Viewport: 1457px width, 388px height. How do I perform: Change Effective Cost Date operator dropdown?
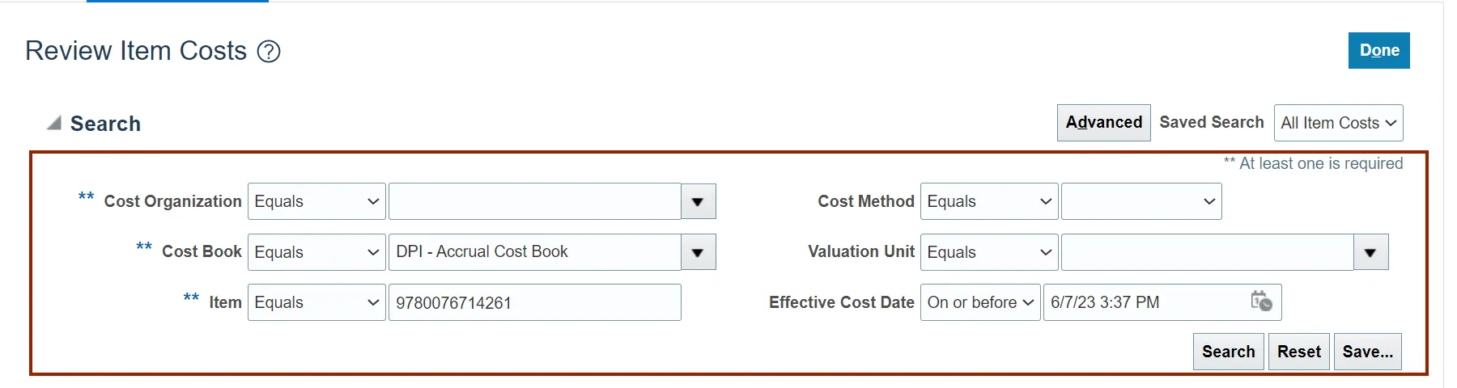pos(979,302)
